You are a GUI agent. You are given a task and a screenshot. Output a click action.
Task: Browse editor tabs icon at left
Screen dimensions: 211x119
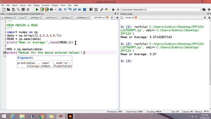click(x=2, y=18)
